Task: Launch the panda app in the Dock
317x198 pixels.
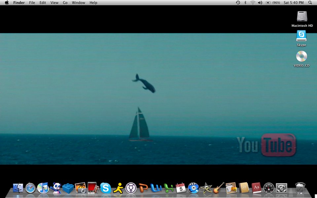Action: pos(55,188)
